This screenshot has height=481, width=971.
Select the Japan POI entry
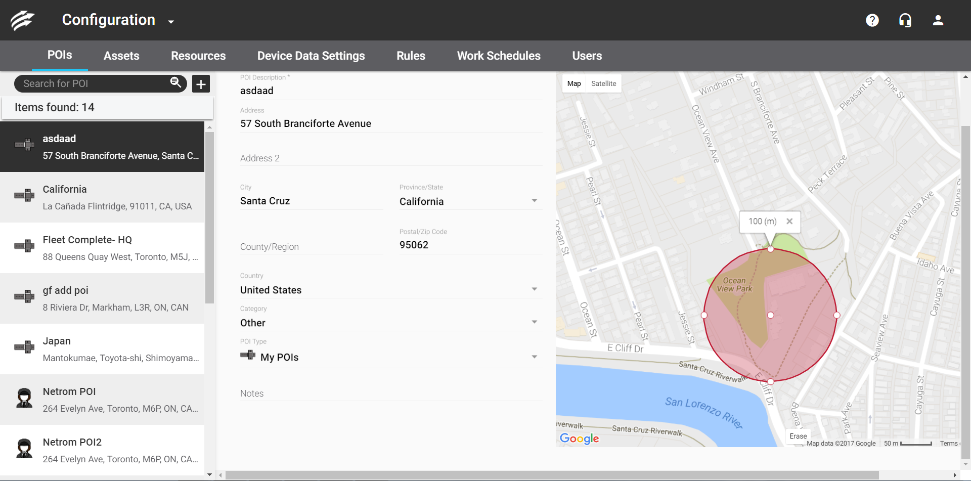pos(102,349)
